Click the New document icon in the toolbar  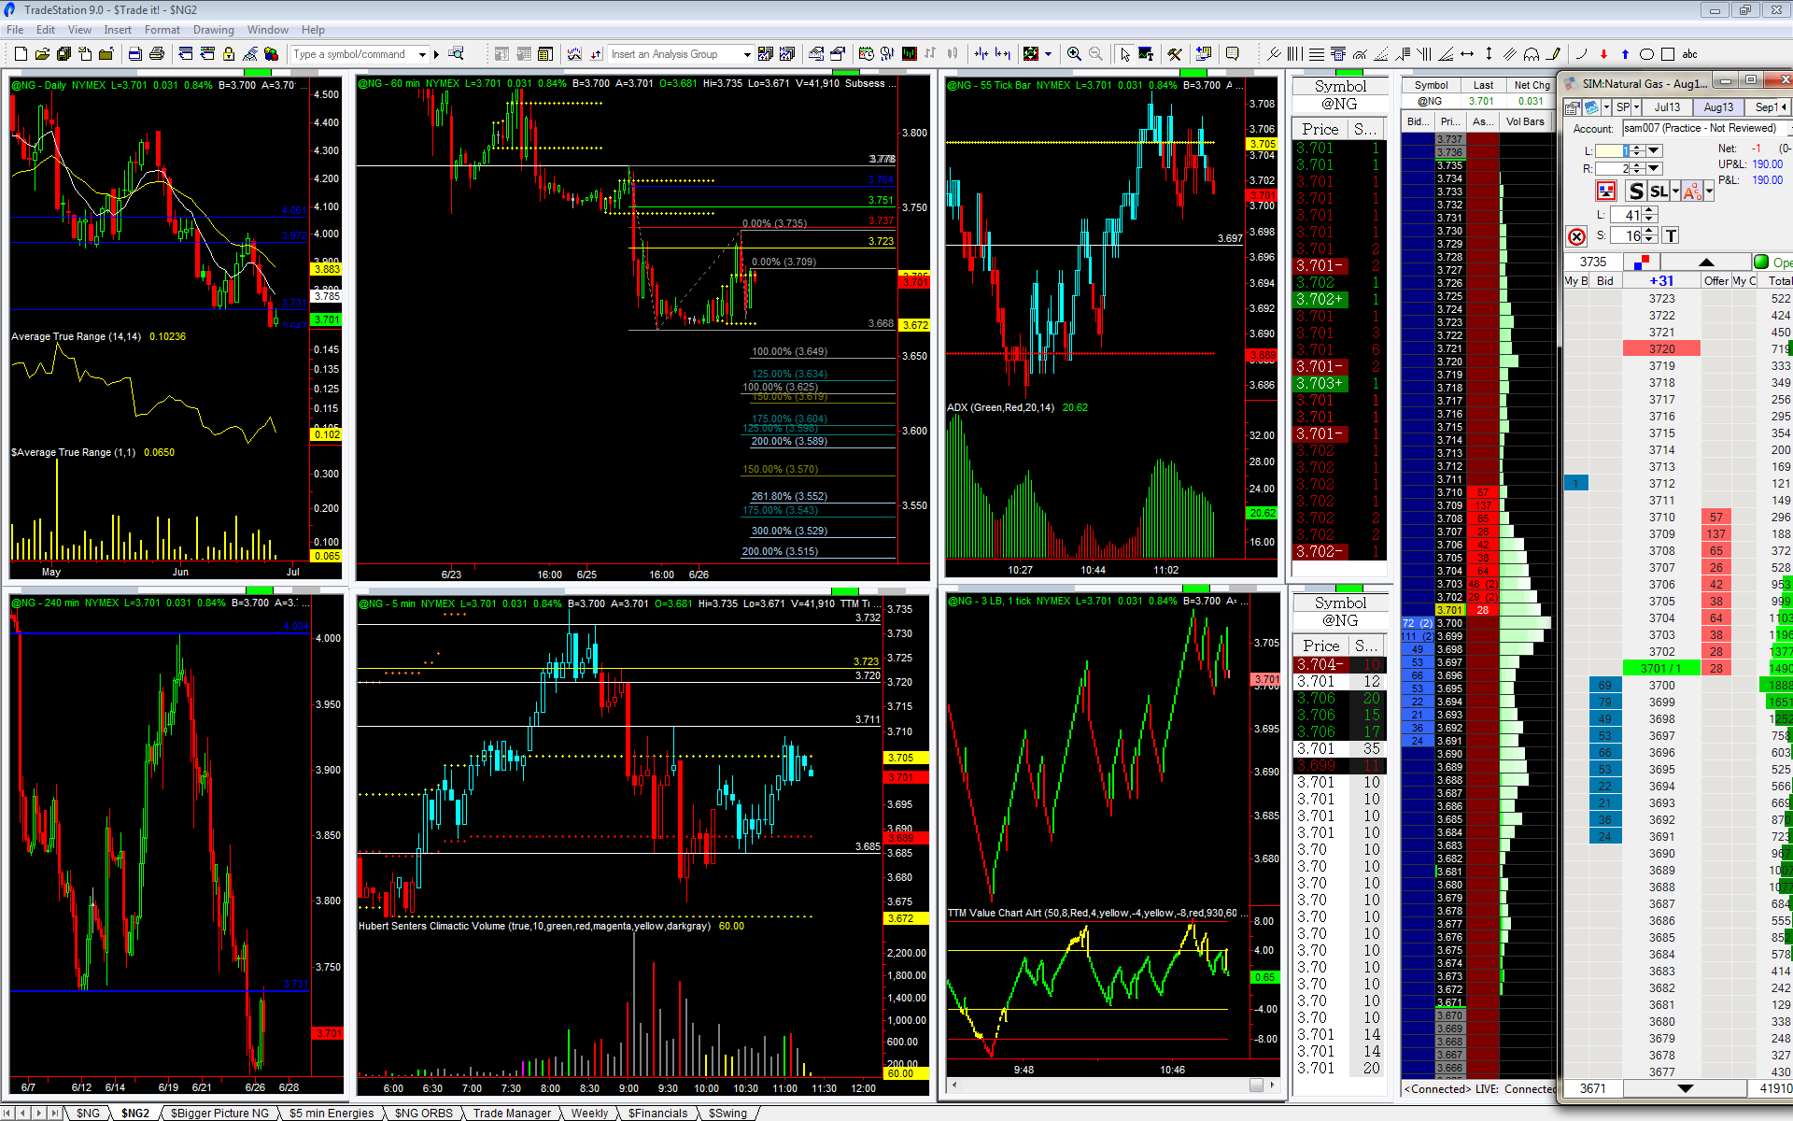[x=21, y=54]
